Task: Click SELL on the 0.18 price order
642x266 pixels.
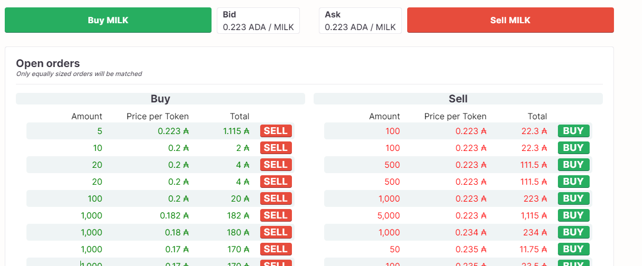Action: (276, 232)
